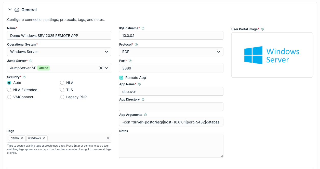Click the App Arguments help icon
This screenshot has height=169, width=320.
point(145,115)
